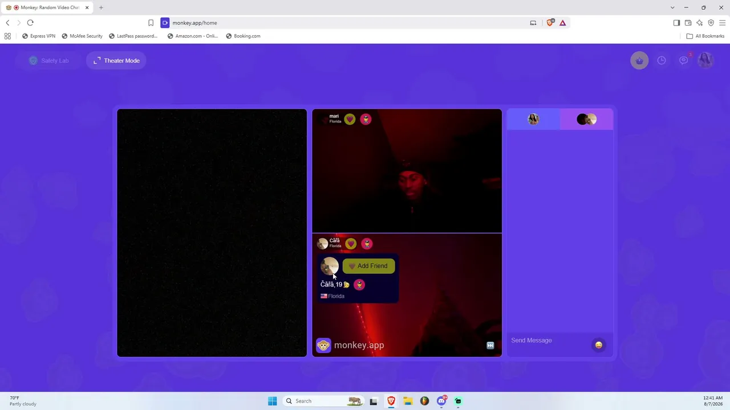This screenshot has height=410, width=730.
Task: Click Čářã's small avatar in the video name bar
Action: (x=322, y=244)
